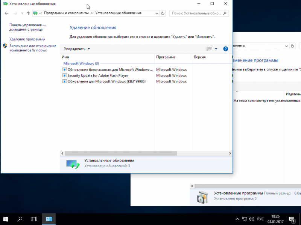This screenshot has width=301, height=225.
Task: Click the title bar icon of Установленные обновления
Action: 5,4
